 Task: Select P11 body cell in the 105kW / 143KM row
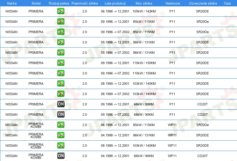click(172, 11)
